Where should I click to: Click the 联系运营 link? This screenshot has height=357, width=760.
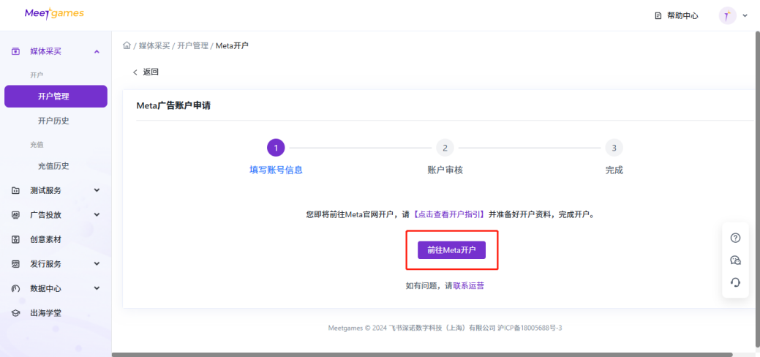(x=468, y=286)
